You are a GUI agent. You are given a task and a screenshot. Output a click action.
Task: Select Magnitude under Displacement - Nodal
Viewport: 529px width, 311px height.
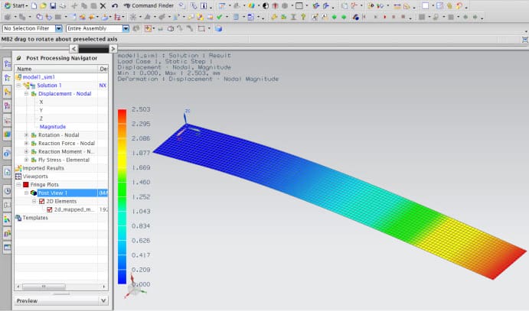(52, 126)
